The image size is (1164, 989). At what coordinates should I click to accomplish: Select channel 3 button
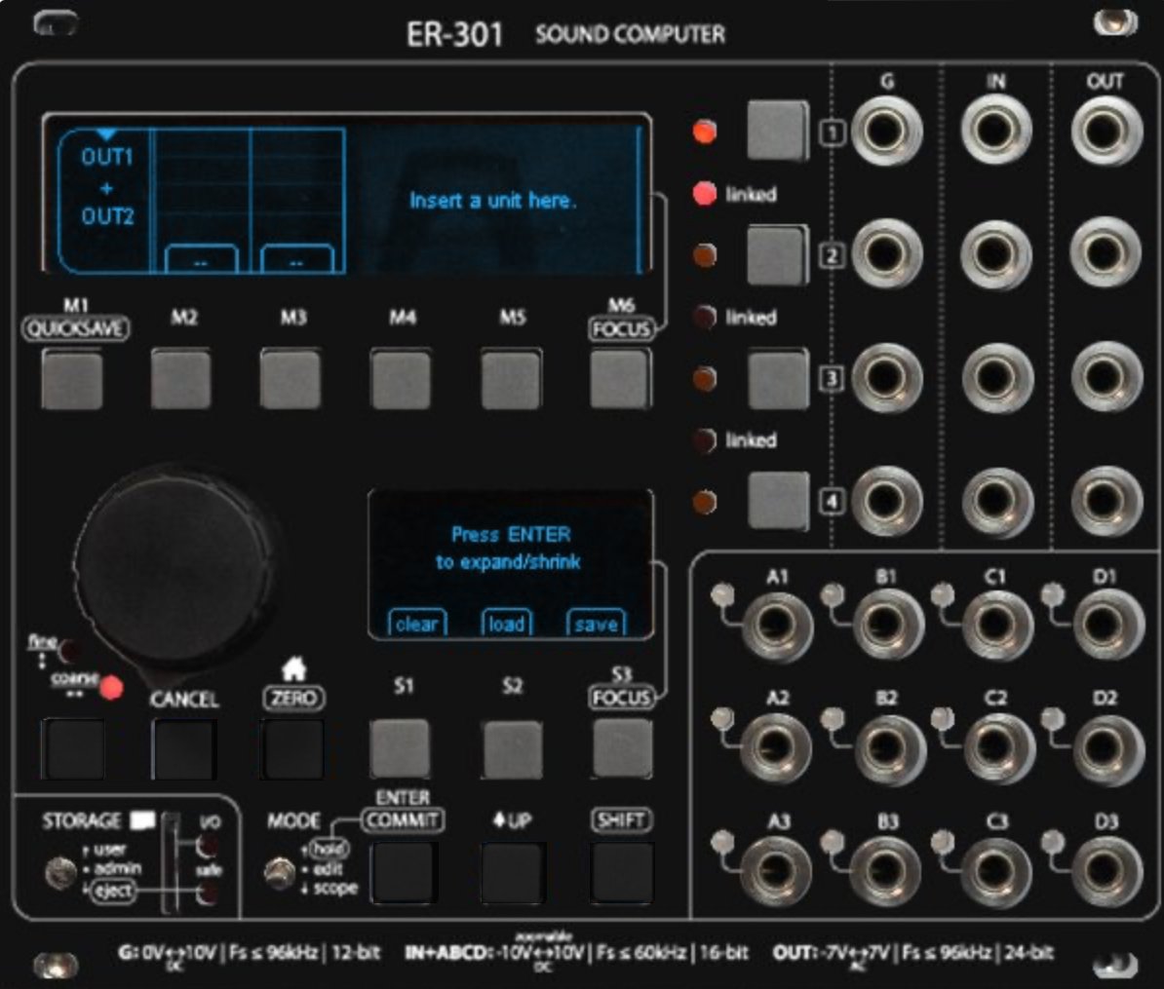click(778, 380)
